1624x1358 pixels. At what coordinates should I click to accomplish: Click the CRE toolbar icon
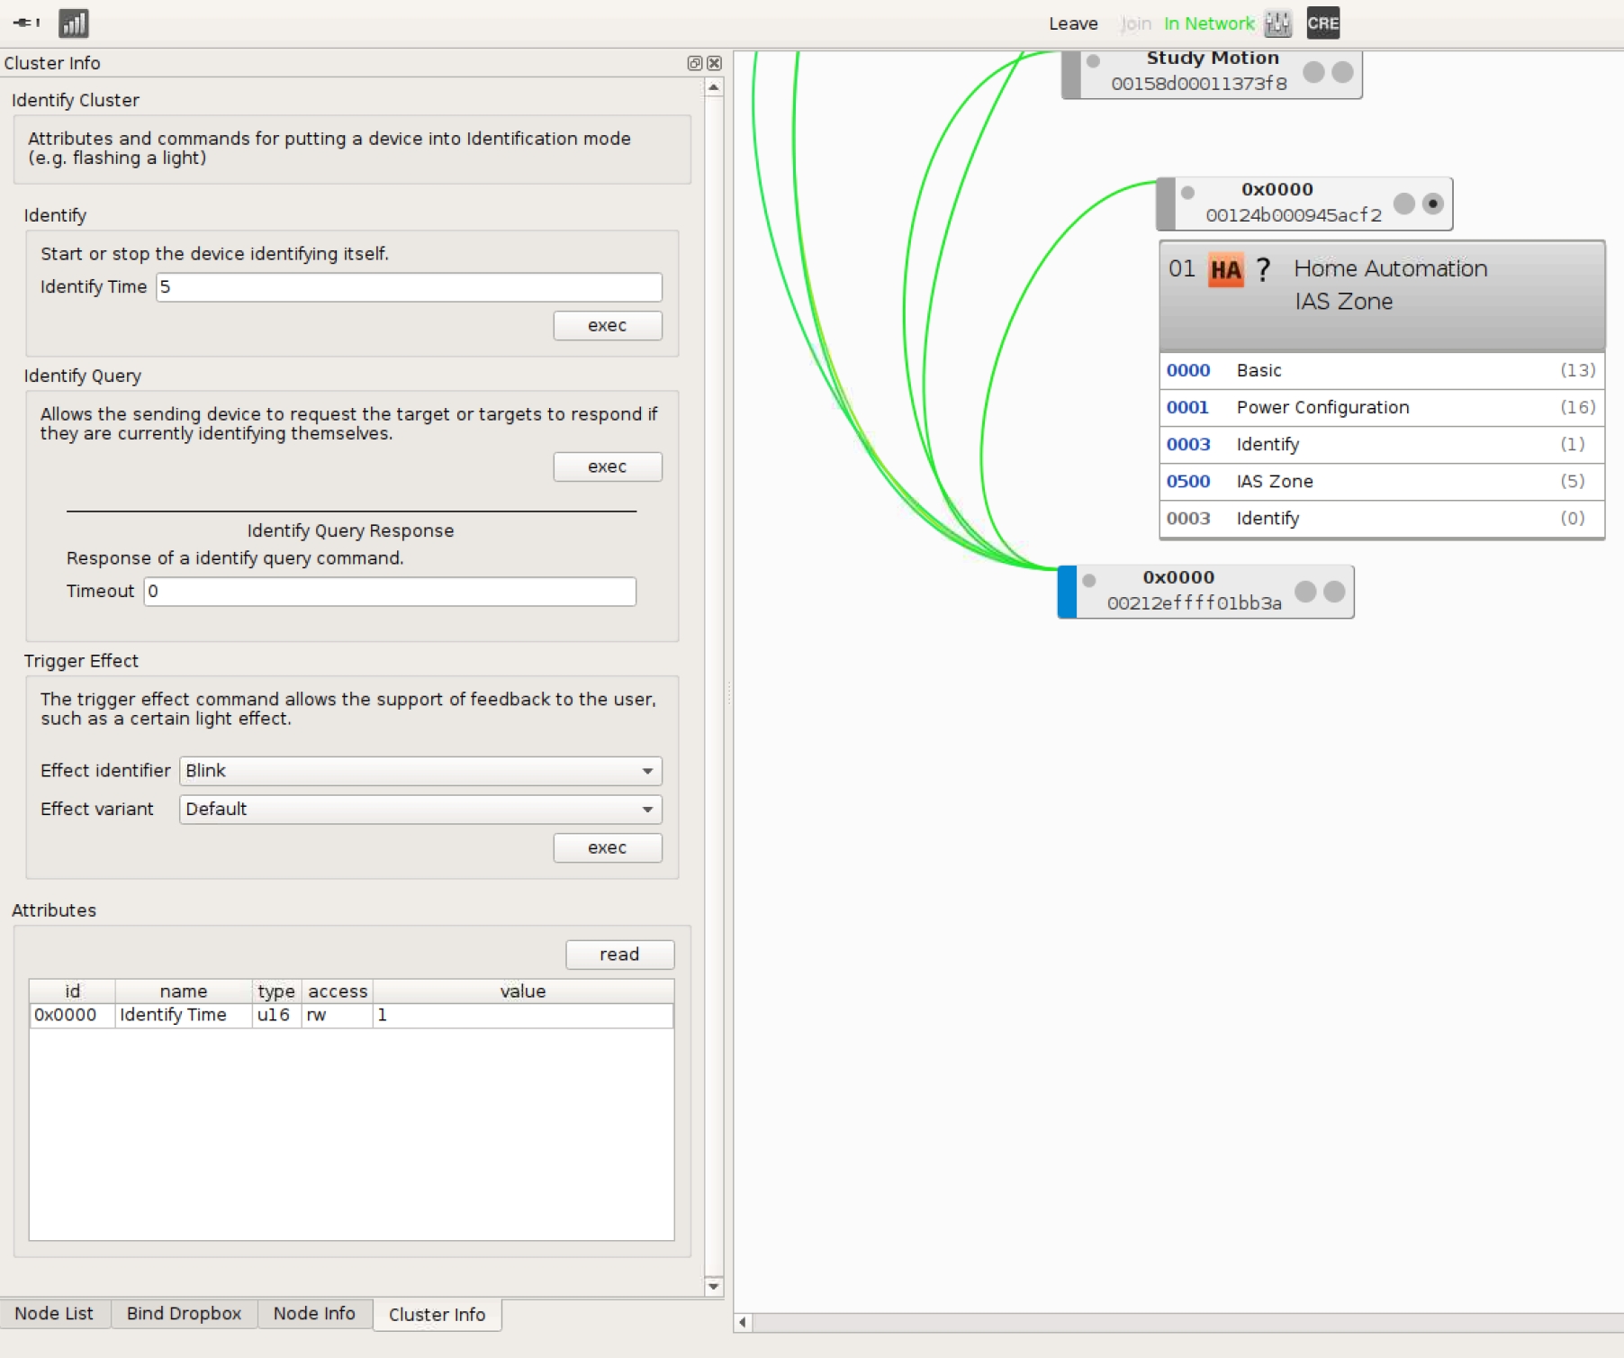pos(1322,23)
